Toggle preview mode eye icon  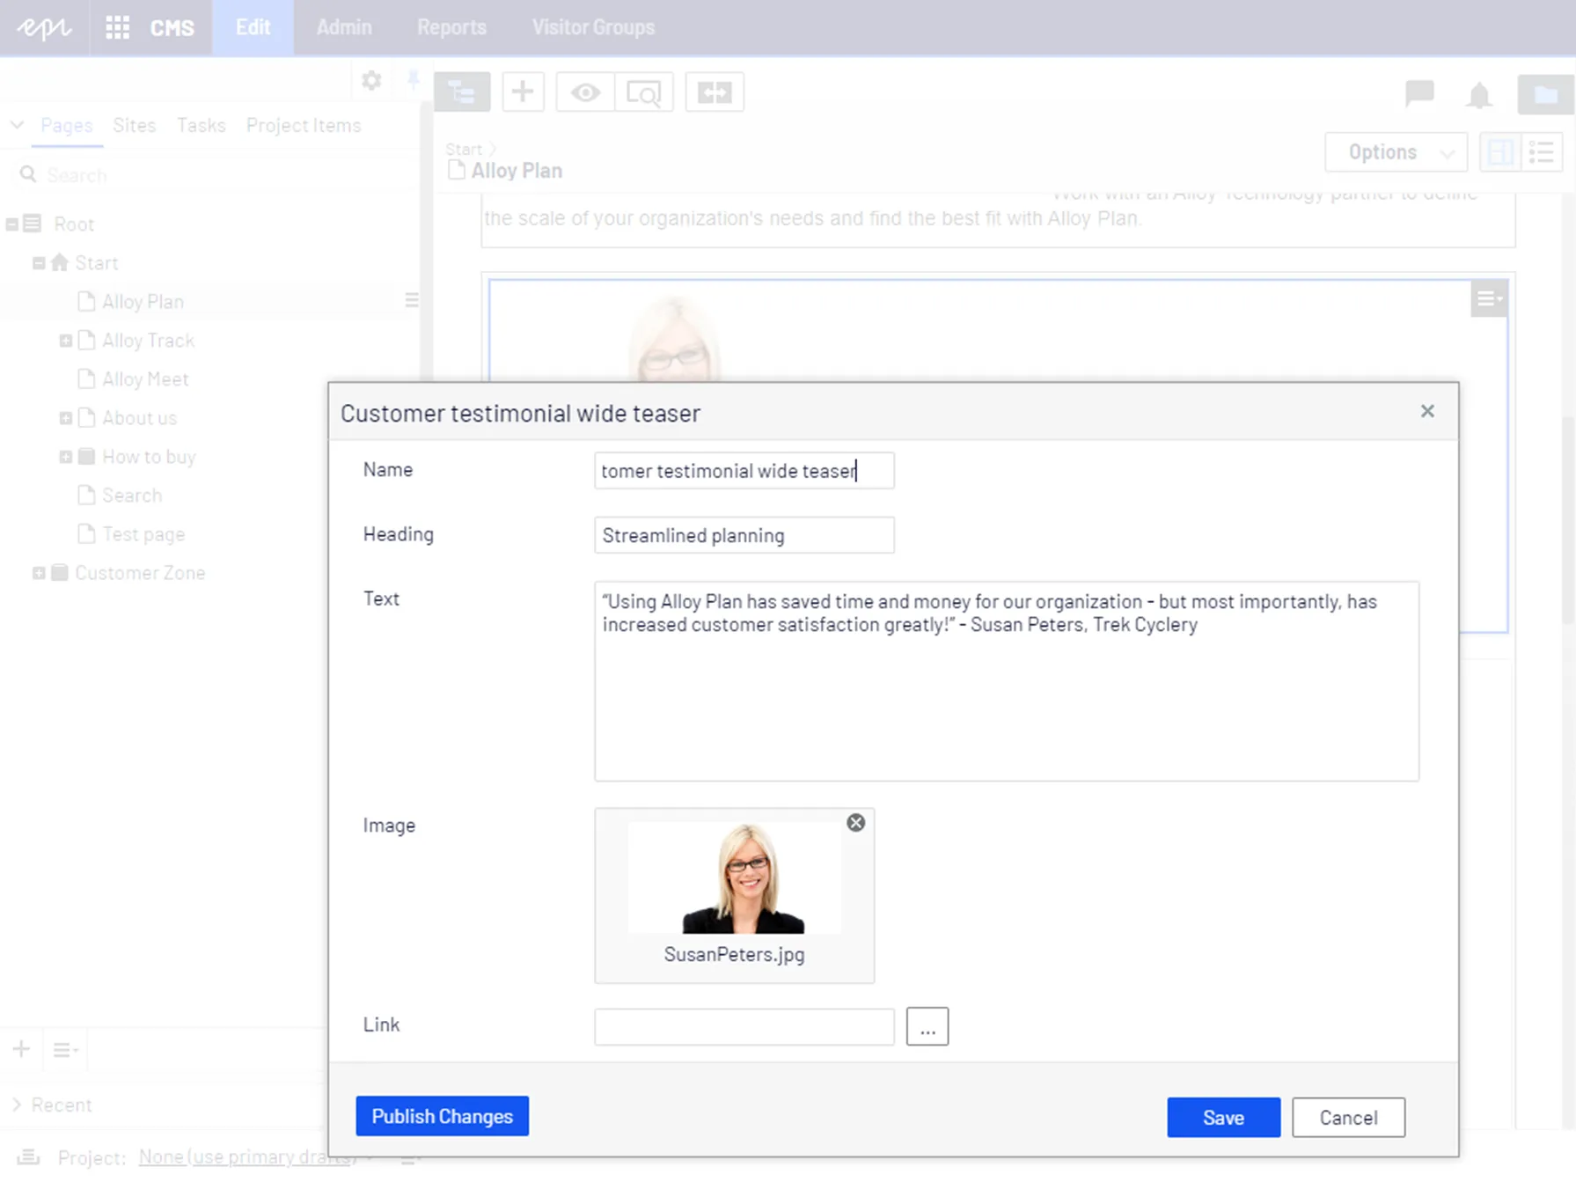click(x=585, y=92)
